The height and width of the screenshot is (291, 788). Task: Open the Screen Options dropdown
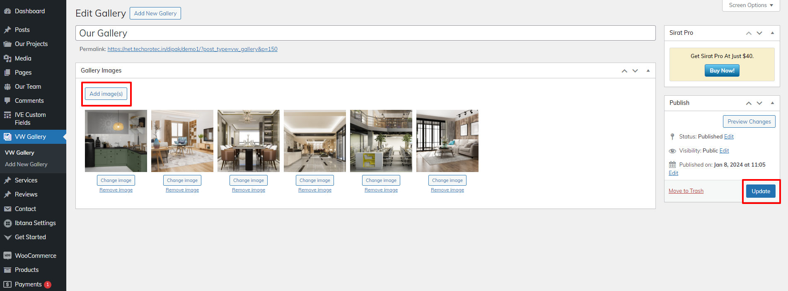tap(751, 5)
